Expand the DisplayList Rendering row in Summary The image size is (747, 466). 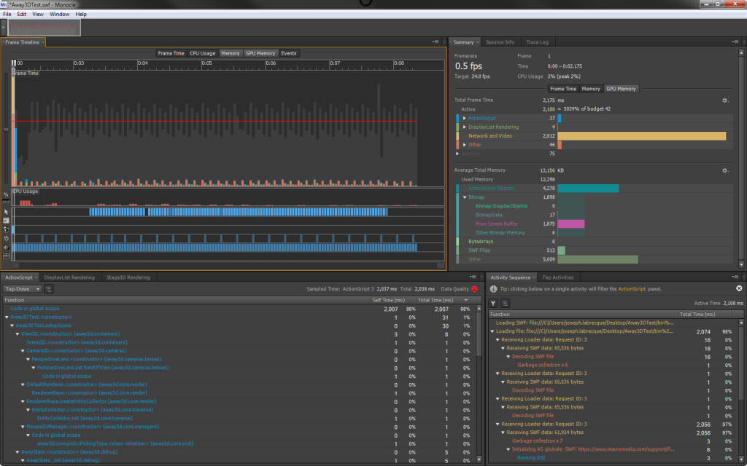[x=465, y=127]
